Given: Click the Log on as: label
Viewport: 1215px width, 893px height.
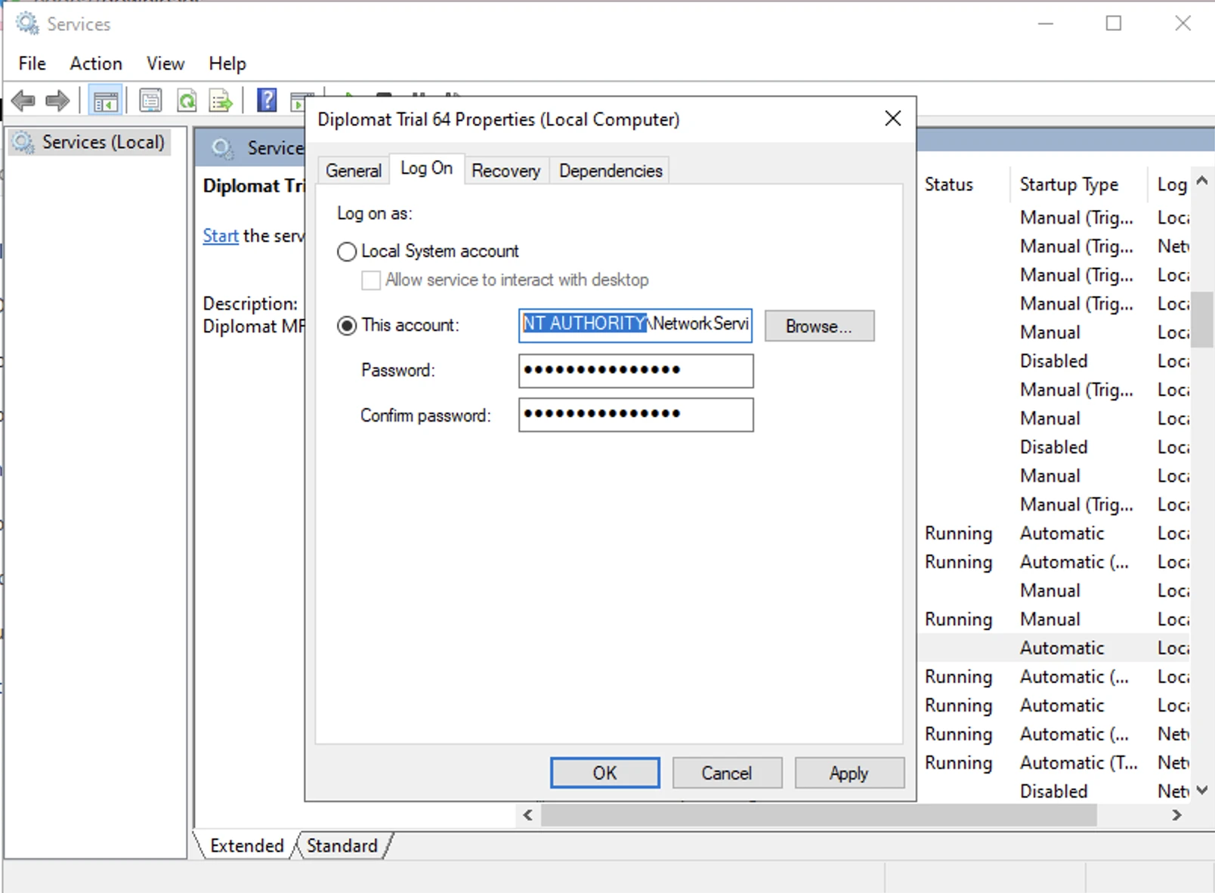Looking at the screenshot, I should [x=375, y=214].
